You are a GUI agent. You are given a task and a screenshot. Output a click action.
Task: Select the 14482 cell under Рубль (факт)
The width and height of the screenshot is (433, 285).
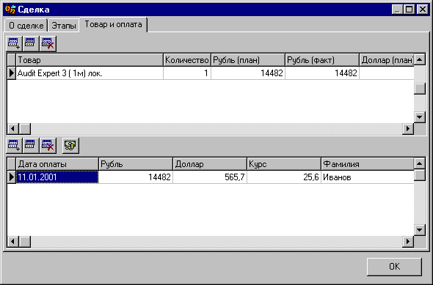322,73
